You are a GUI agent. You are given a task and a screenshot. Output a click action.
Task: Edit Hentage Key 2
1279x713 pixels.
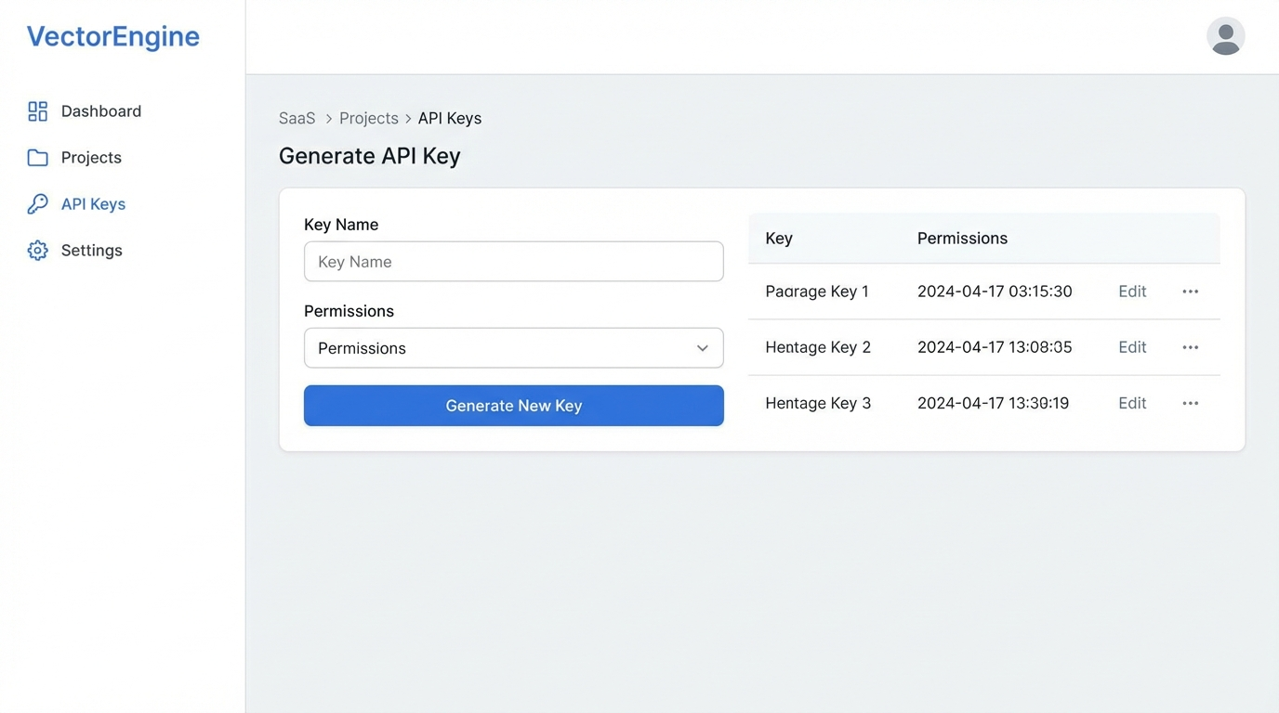point(1131,347)
